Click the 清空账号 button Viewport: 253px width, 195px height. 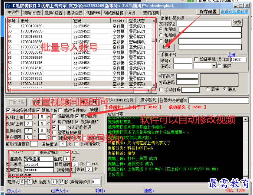[x=148, y=100]
